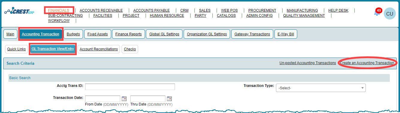Open the Thru Date calendar picker
Viewport: 400px width, 113px height.
[169, 99]
